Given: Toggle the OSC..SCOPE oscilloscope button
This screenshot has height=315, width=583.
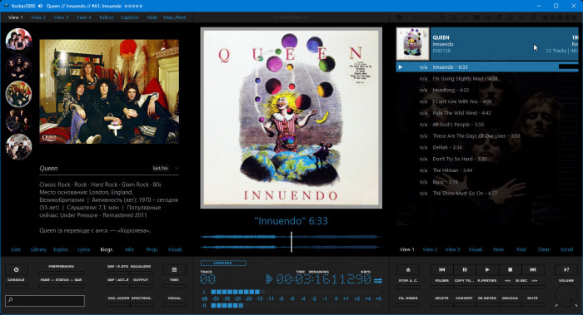Looking at the screenshot, I should tap(118, 298).
